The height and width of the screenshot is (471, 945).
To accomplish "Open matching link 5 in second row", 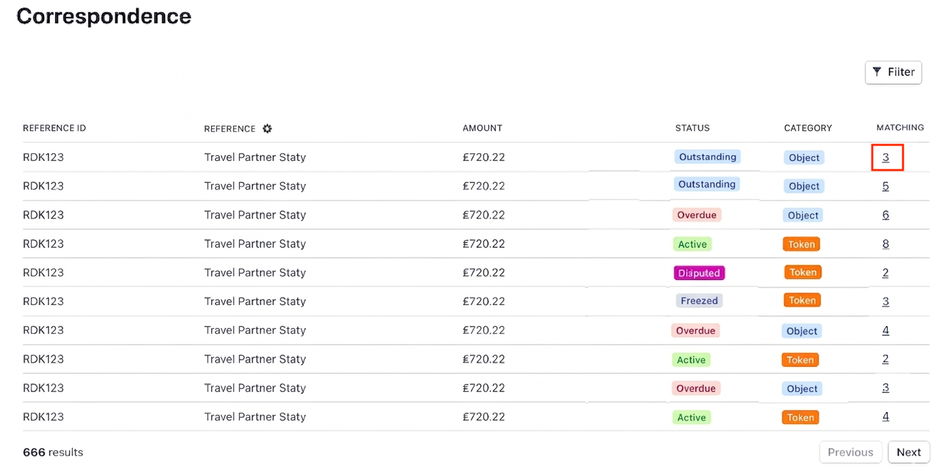I will (x=886, y=186).
